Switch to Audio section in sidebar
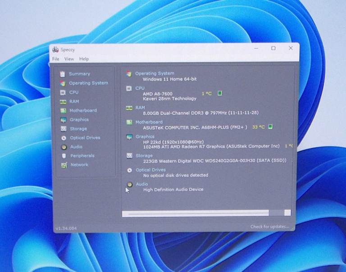This screenshot has width=346, height=272. (x=76, y=147)
